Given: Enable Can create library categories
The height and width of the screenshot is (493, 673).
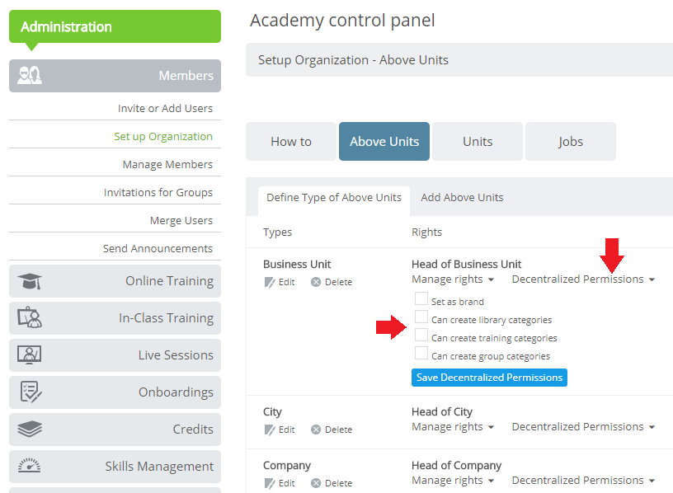Looking at the screenshot, I should [x=421, y=317].
